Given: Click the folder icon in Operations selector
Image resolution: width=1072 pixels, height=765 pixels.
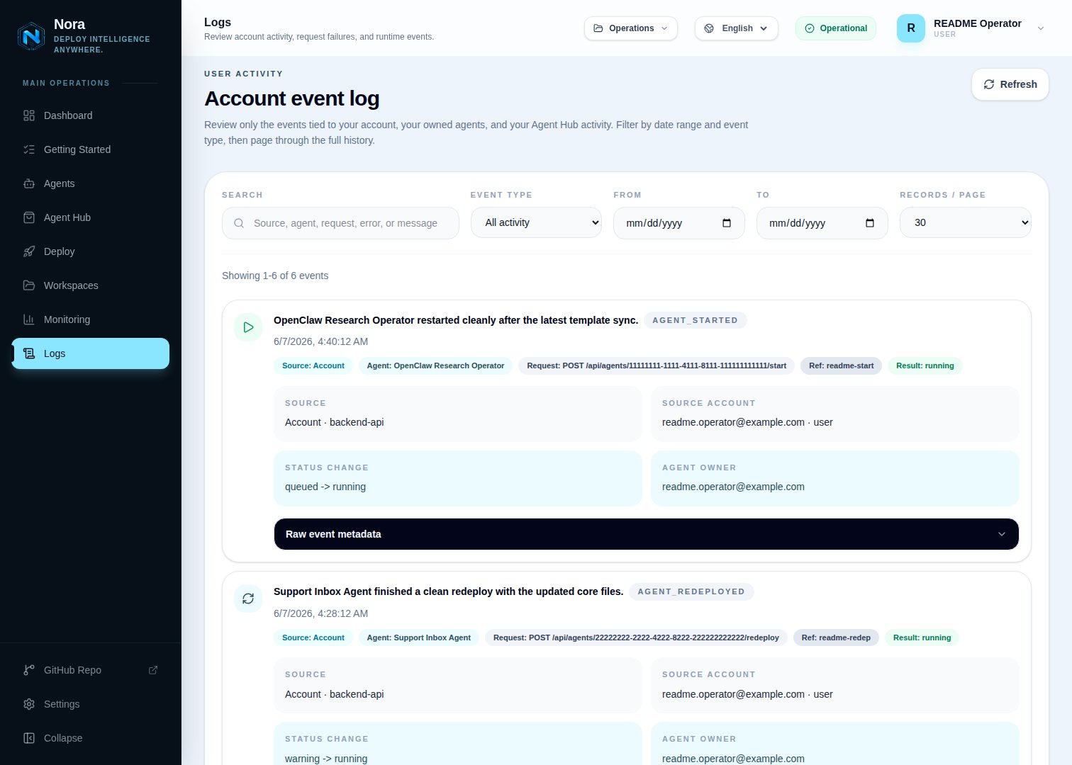Looking at the screenshot, I should [x=598, y=28].
